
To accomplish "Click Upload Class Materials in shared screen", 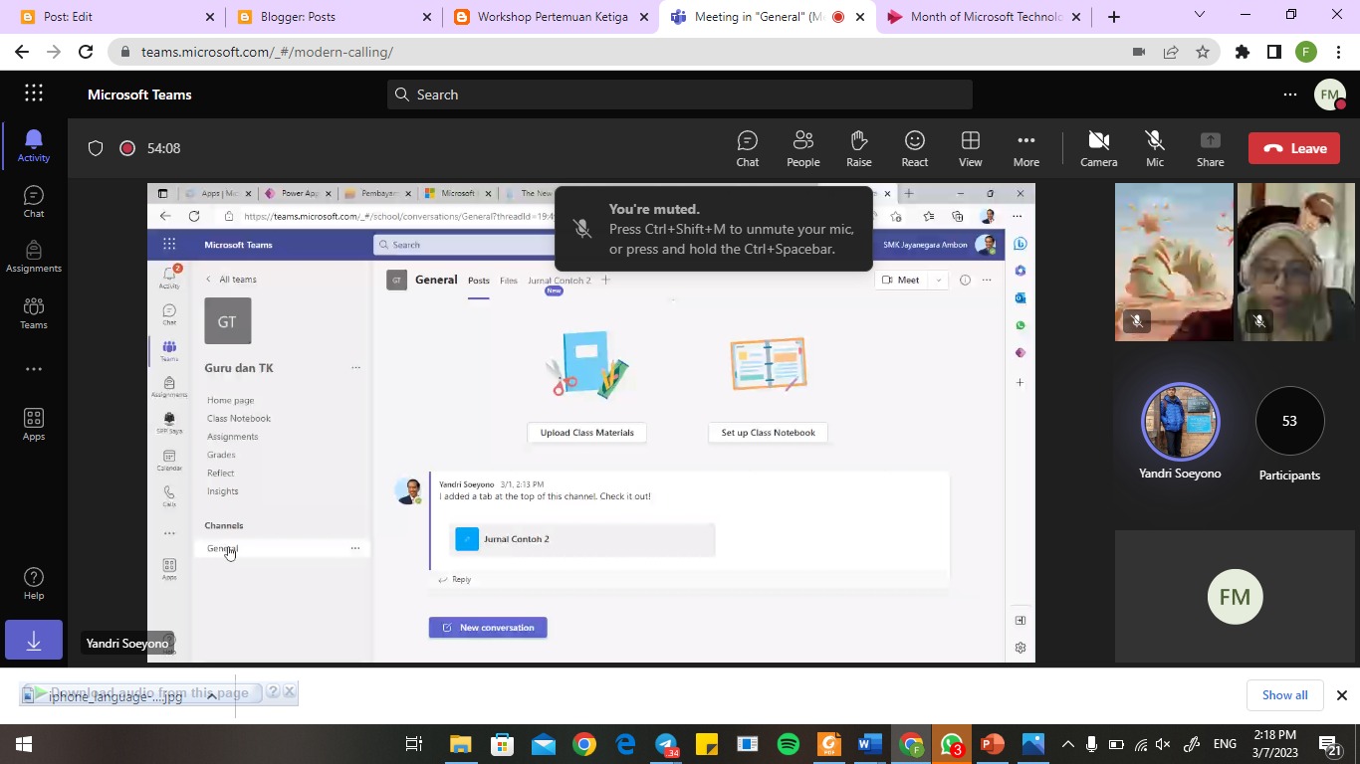I will (x=586, y=433).
